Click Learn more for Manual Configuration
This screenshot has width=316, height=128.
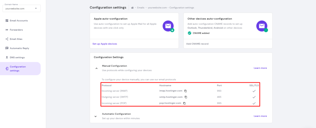click(x=260, y=68)
